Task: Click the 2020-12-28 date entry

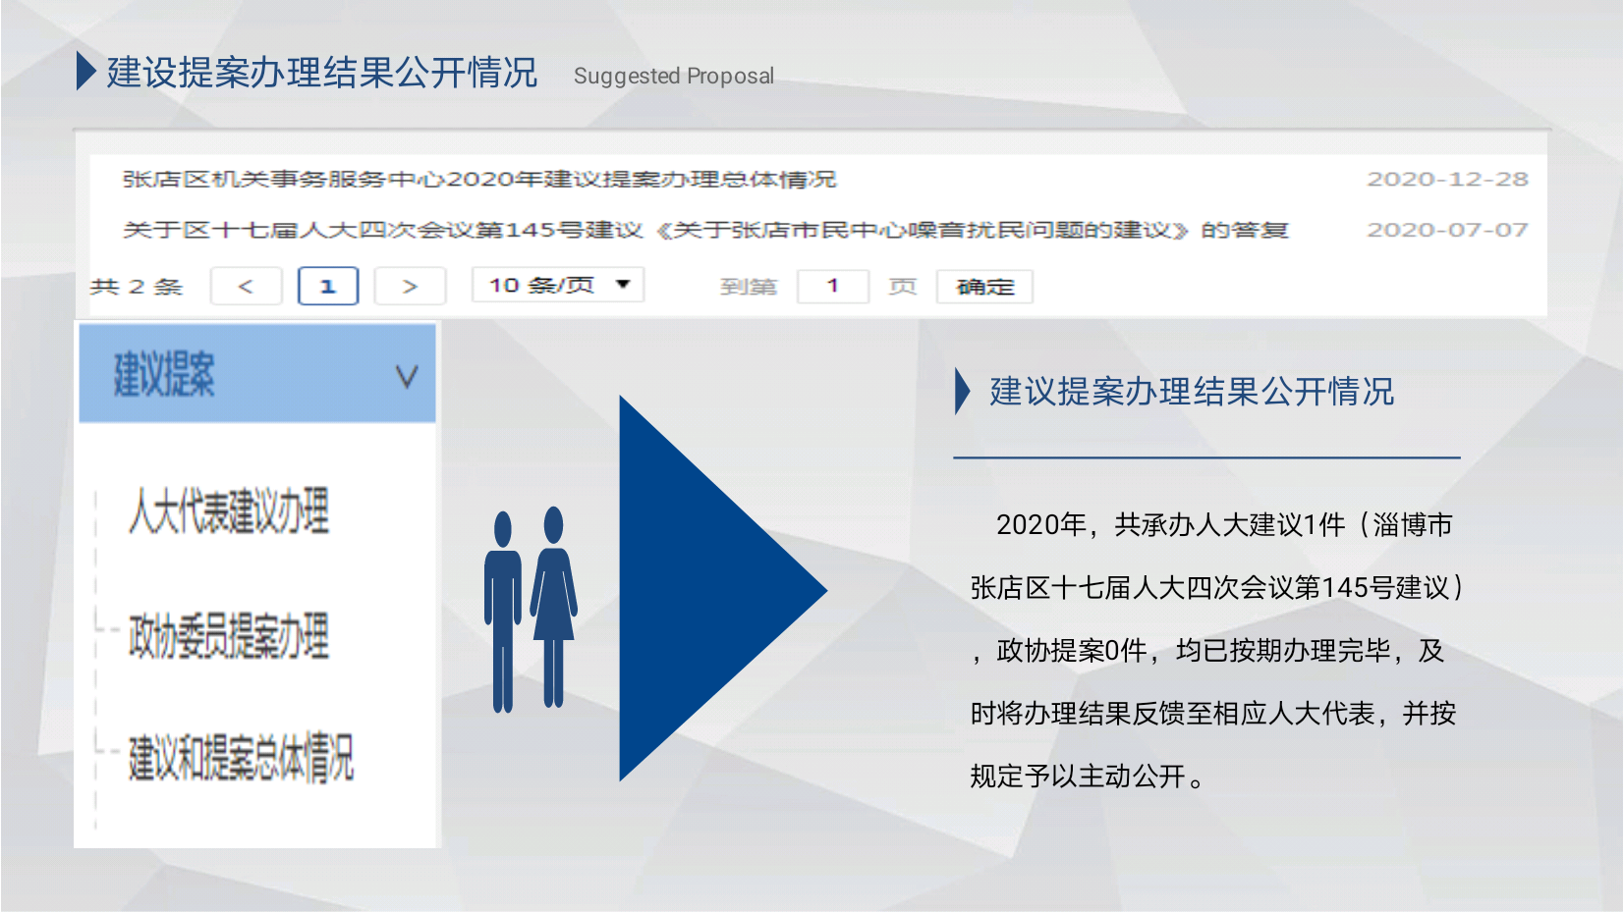Action: 1446,180
